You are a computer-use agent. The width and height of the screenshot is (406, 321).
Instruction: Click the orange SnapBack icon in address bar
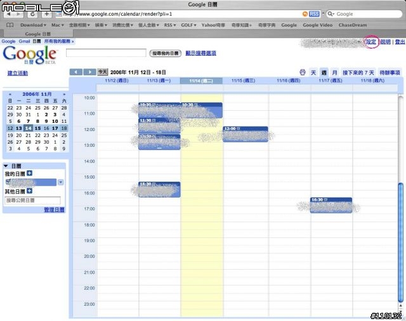click(x=305, y=14)
